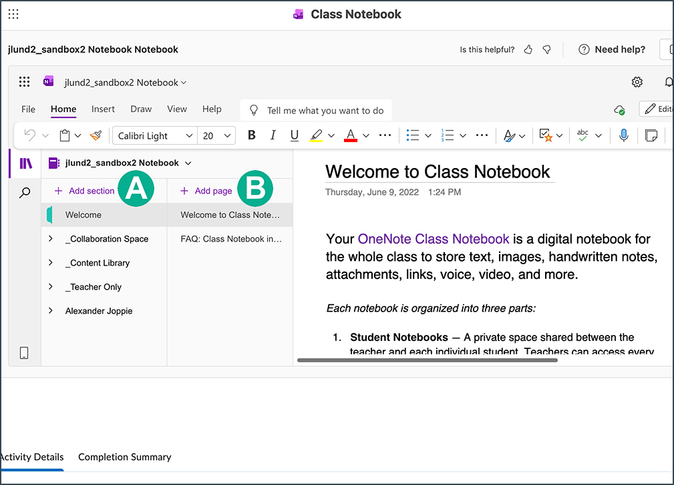Screen dimensions: 674x485
Task: Click the OneNote logo icon
Action: (48, 81)
